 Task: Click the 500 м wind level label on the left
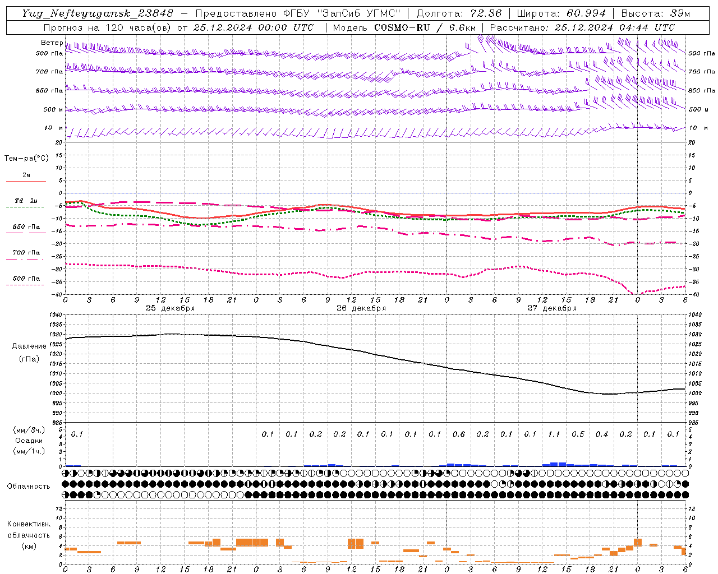point(53,109)
